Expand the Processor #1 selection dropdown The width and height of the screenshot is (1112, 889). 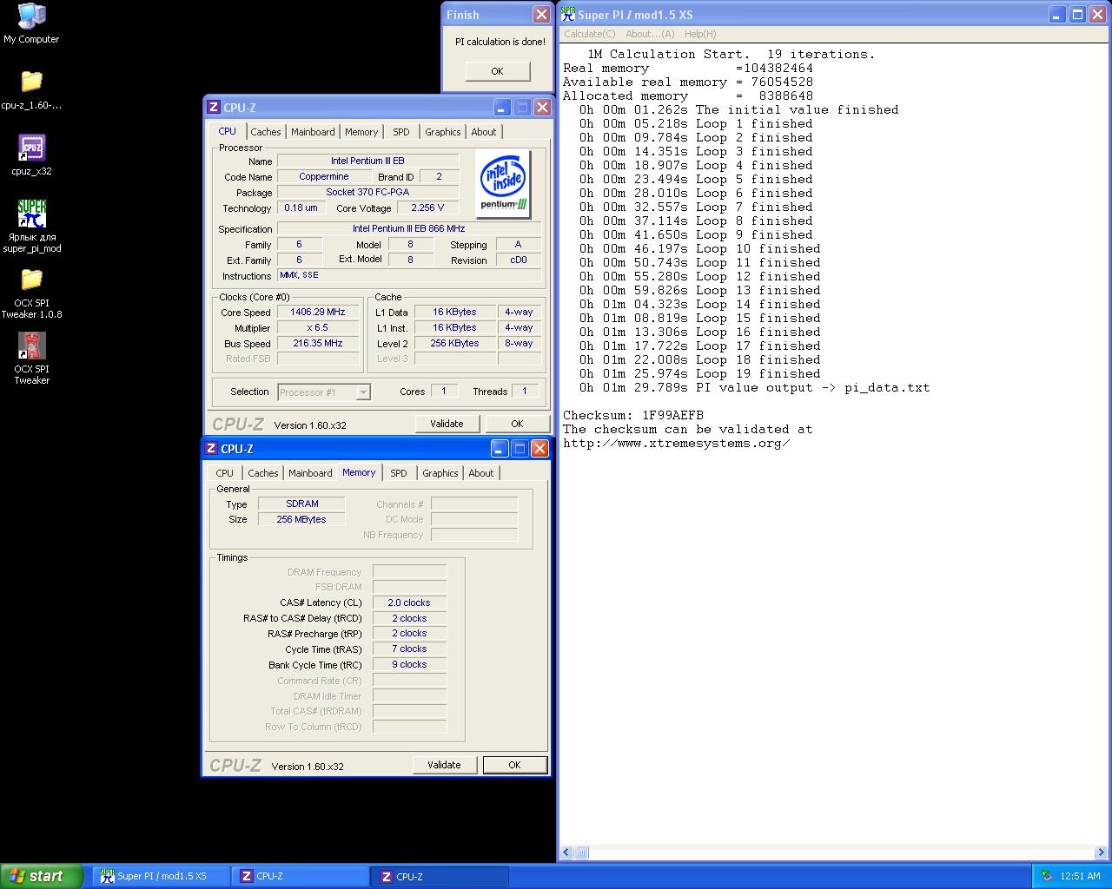(363, 392)
